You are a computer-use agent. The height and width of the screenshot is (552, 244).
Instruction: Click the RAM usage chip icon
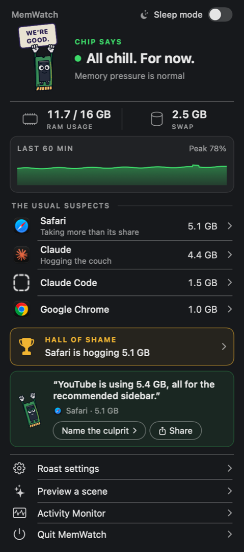click(x=30, y=119)
